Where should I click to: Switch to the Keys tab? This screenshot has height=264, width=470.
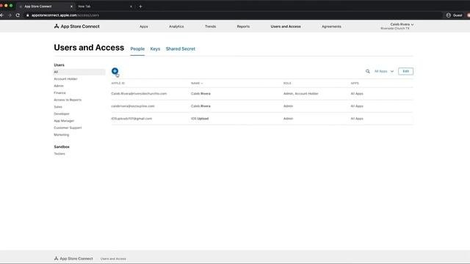[x=155, y=49]
